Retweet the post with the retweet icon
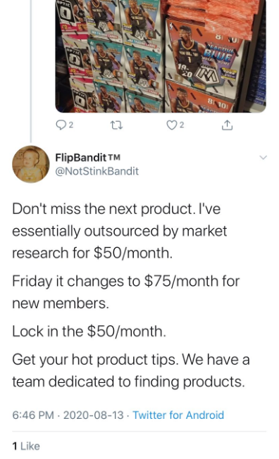This screenshot has height=459, width=279. (x=116, y=125)
